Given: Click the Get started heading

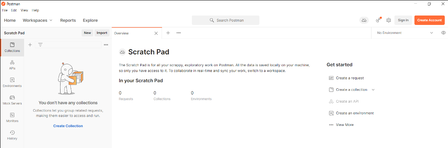Looking at the screenshot, I should click(x=340, y=65).
